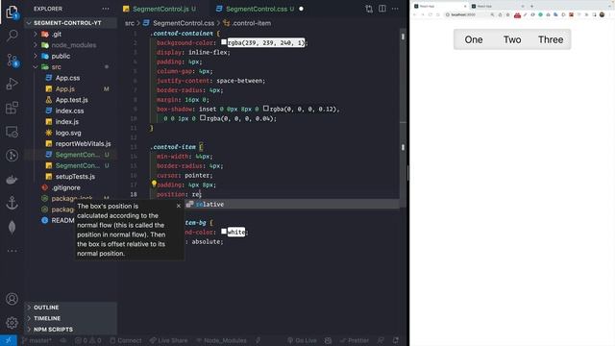615x346 pixels.
Task: Switch to SegmentControl.css tab
Action: [257, 9]
